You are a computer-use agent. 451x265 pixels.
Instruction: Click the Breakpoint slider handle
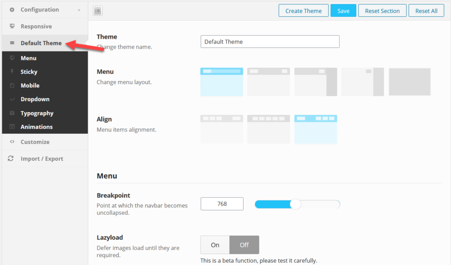click(296, 204)
